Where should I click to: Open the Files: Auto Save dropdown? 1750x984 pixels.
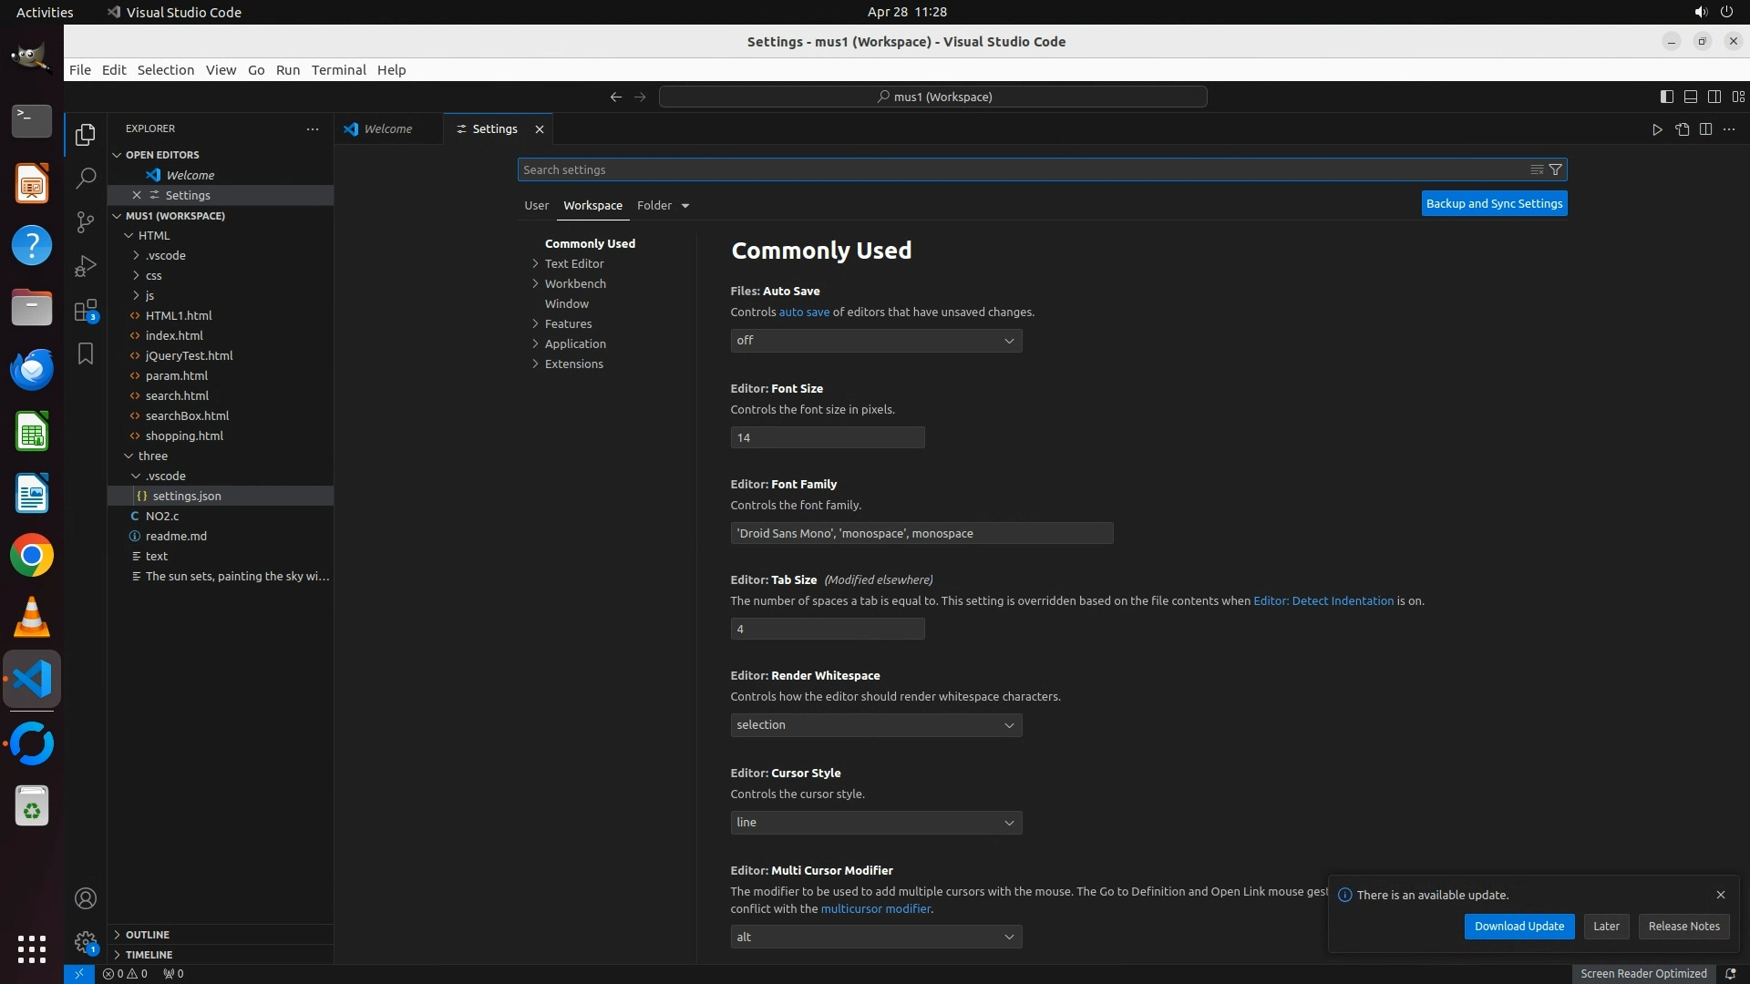pyautogui.click(x=875, y=341)
